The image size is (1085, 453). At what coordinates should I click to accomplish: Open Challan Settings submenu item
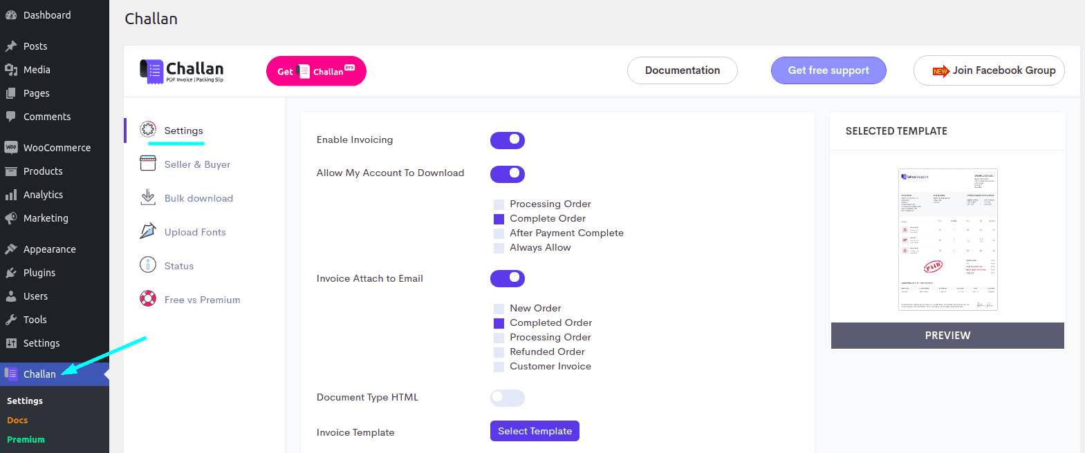click(25, 401)
